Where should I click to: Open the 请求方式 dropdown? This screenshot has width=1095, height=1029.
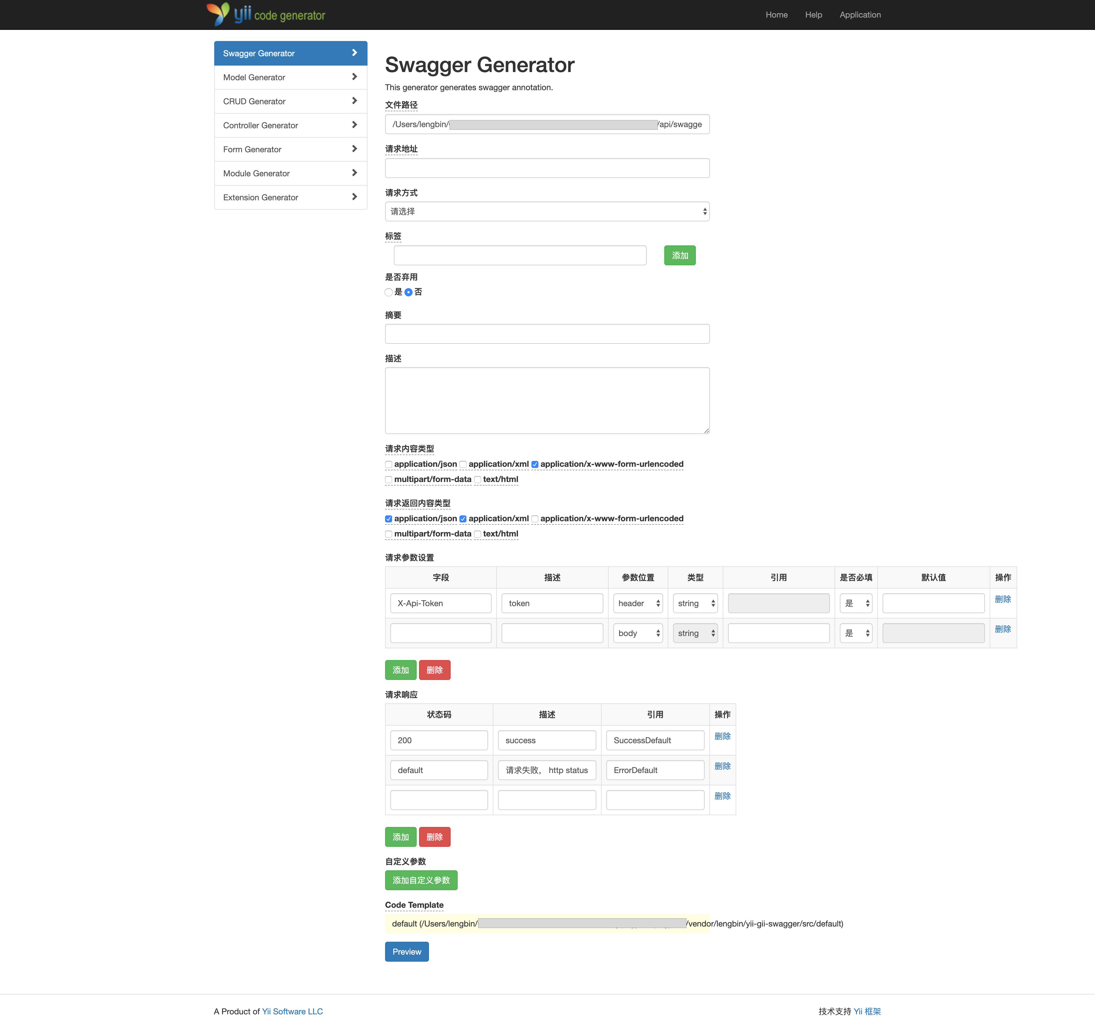[547, 212]
